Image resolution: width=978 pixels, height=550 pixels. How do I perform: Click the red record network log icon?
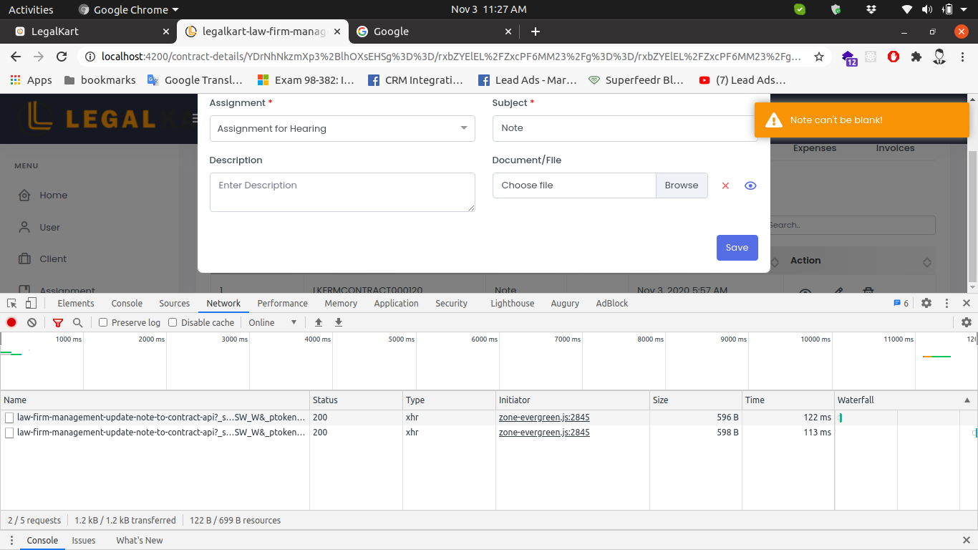11,323
